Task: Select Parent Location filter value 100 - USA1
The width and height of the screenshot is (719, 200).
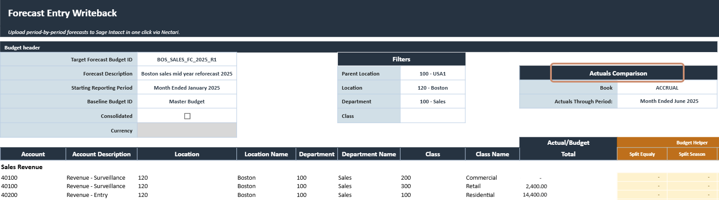Action: click(433, 74)
